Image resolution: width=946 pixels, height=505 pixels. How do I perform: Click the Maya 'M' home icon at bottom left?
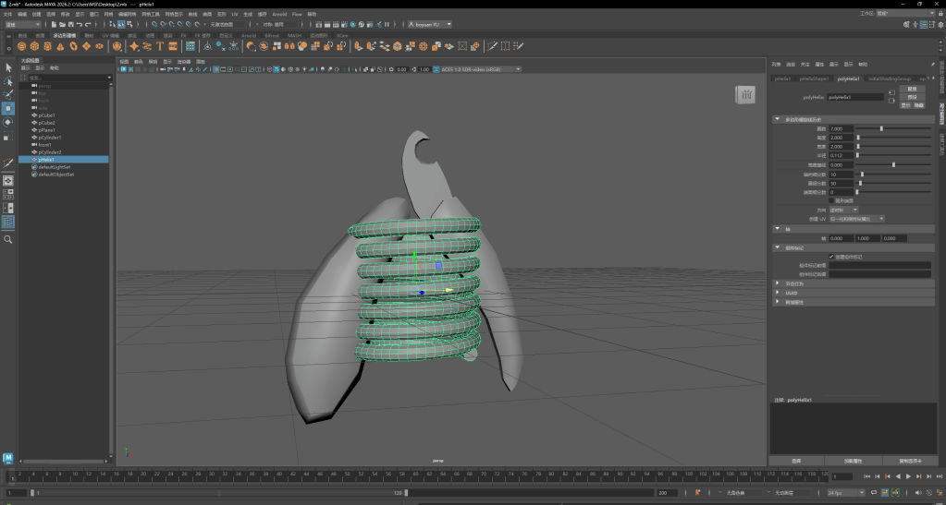[x=8, y=458]
